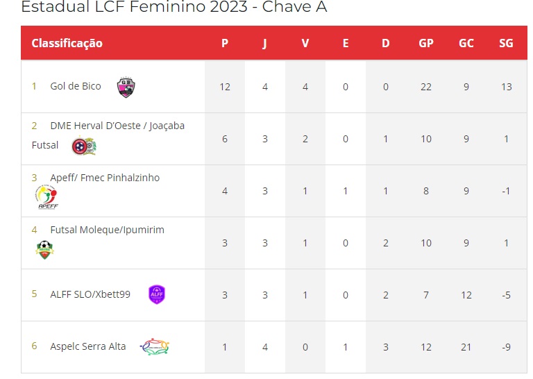Image resolution: width=533 pixels, height=379 pixels.
Task: Click the GC goals-against column header
Action: (466, 43)
